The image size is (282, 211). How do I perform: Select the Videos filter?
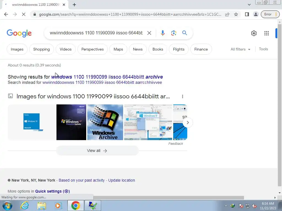click(x=66, y=49)
